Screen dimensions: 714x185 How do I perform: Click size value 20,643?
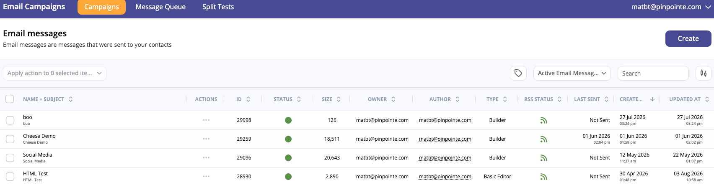(x=332, y=158)
